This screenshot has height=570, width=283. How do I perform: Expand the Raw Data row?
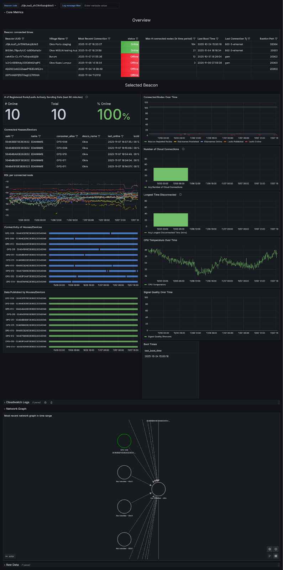click(x=12, y=565)
